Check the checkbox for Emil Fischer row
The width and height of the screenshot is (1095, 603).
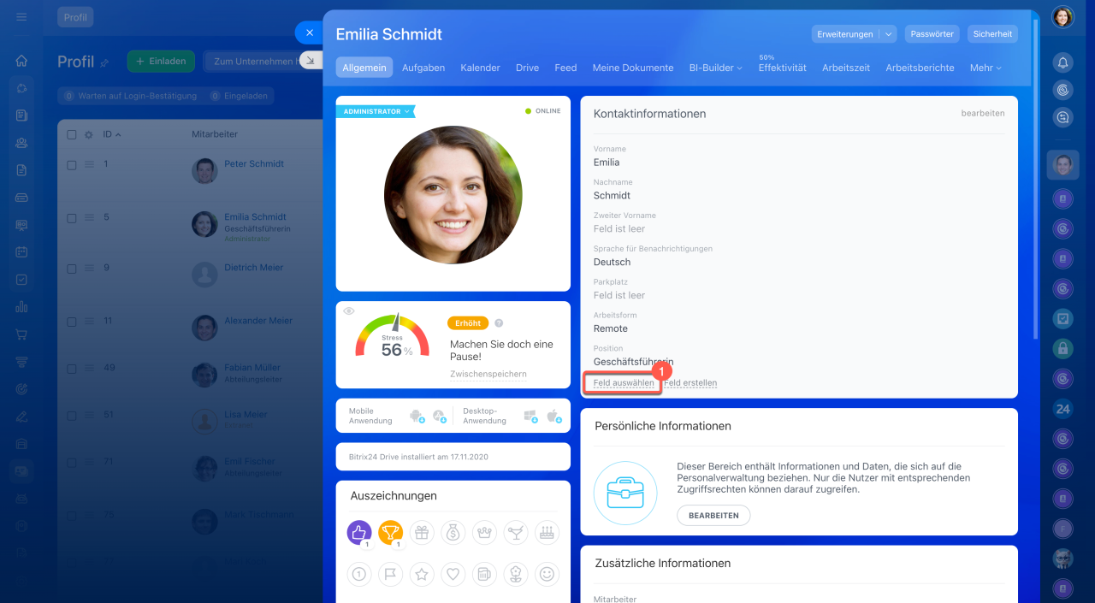[72, 463]
